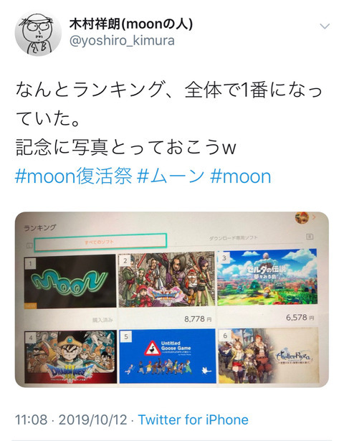Screen dimensions: 344x441
Task: Open the #moon復活祭 hashtag
Action: (74, 176)
